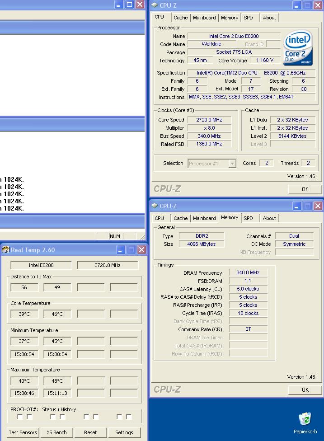The image size is (324, 441).
Task: Click the FSB:DRAM 1:1 ratio value
Action: tap(248, 281)
